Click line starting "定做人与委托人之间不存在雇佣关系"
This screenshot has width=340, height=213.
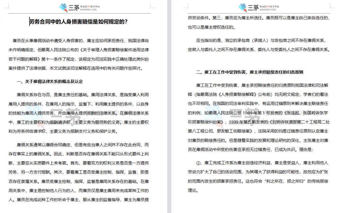259,50
